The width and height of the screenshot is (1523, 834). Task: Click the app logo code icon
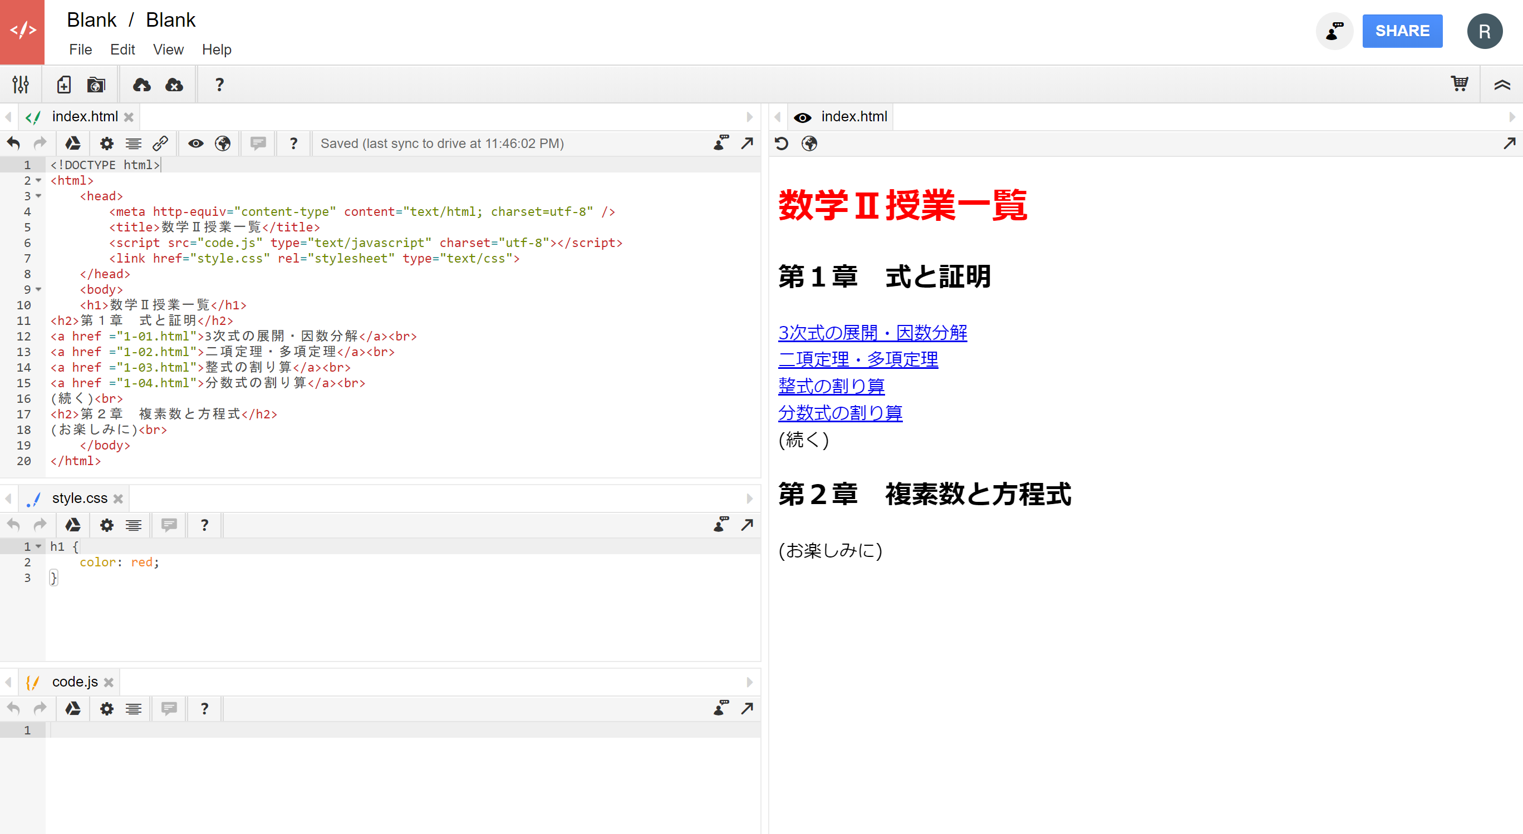tap(22, 31)
